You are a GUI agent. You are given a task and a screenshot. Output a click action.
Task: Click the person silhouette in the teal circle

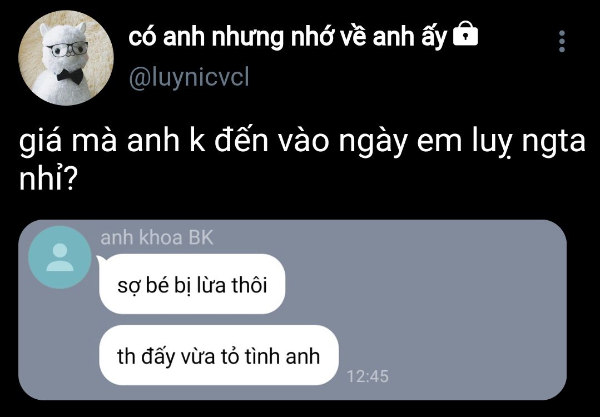(60, 257)
